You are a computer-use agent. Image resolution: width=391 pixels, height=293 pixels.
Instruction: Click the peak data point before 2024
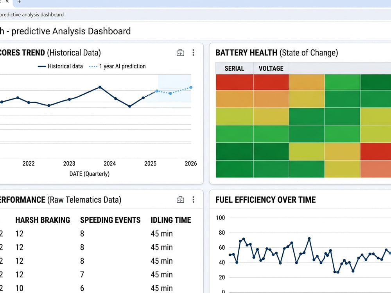(x=100, y=87)
